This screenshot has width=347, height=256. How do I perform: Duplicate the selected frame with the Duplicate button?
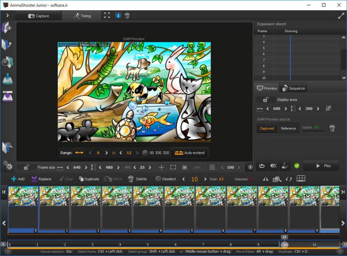89,179
